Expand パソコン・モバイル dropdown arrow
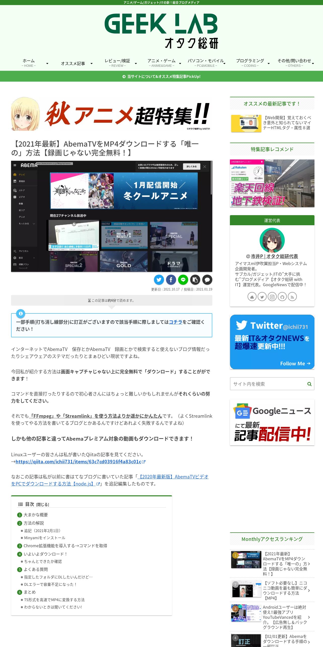 pos(224,63)
